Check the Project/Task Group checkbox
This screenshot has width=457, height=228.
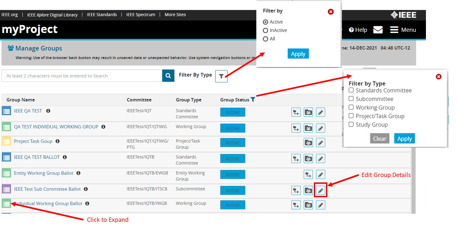coord(351,116)
